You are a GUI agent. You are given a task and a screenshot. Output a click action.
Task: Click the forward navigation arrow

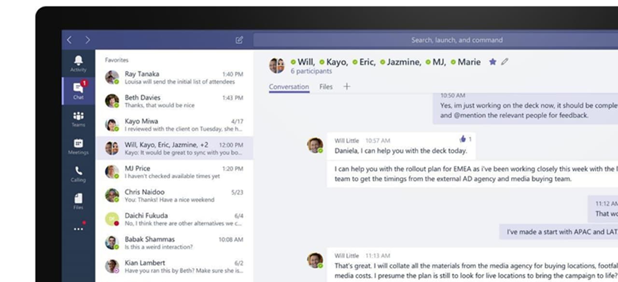point(87,40)
